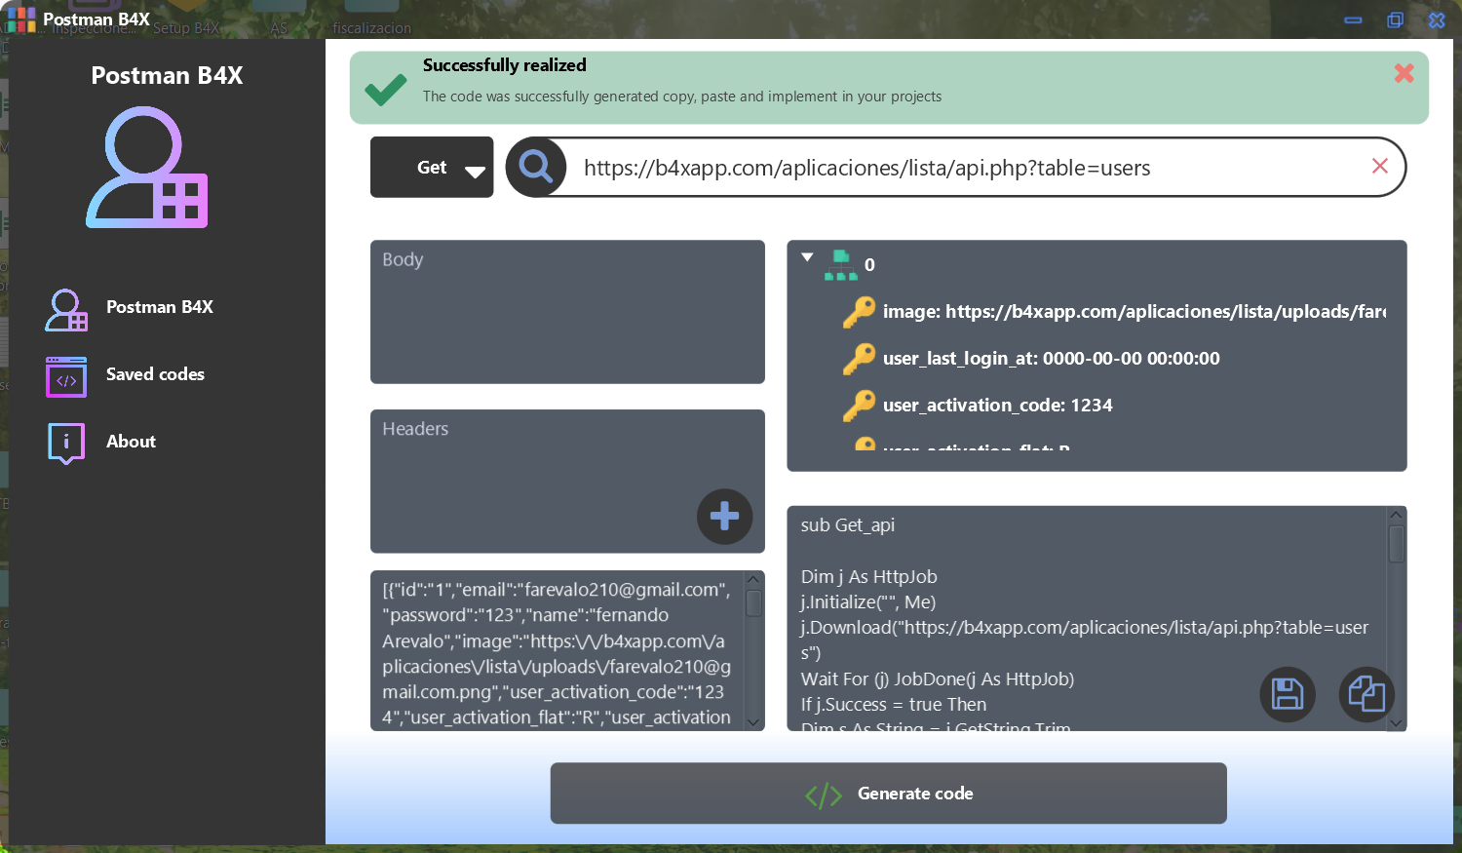Viewport: 1462px width, 853px height.
Task: Click the key icon beside user_activation_code
Action: pyautogui.click(x=859, y=406)
